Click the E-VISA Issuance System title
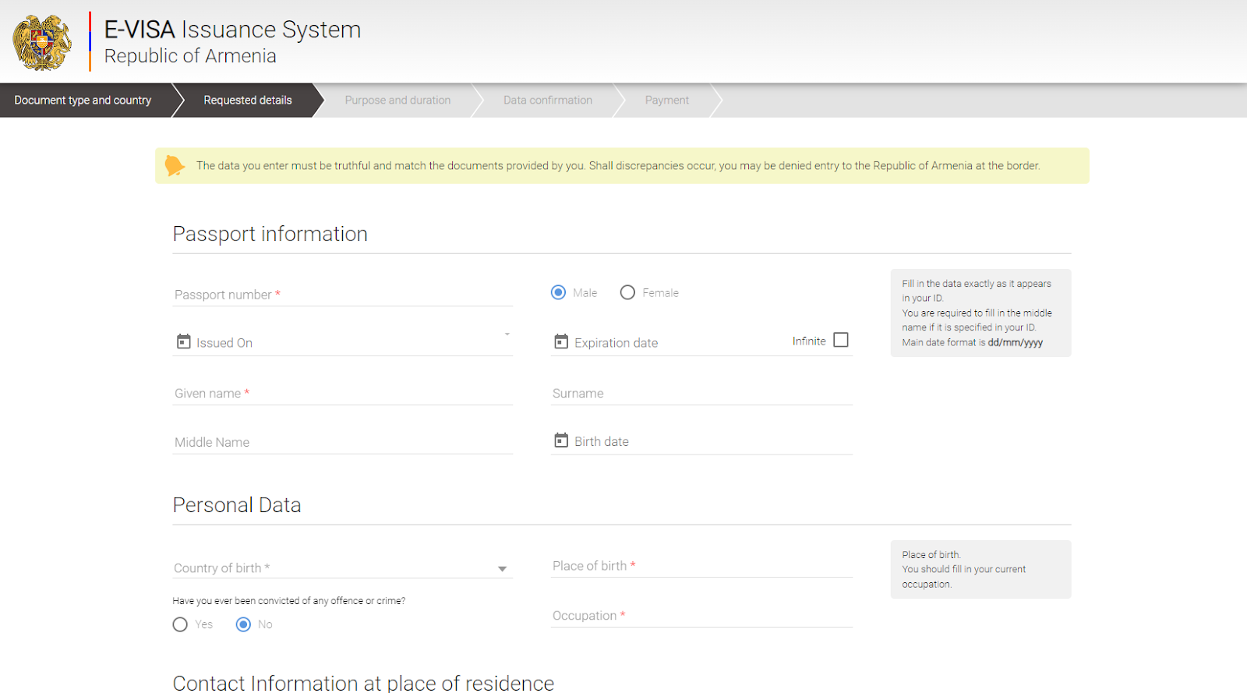 point(232,30)
